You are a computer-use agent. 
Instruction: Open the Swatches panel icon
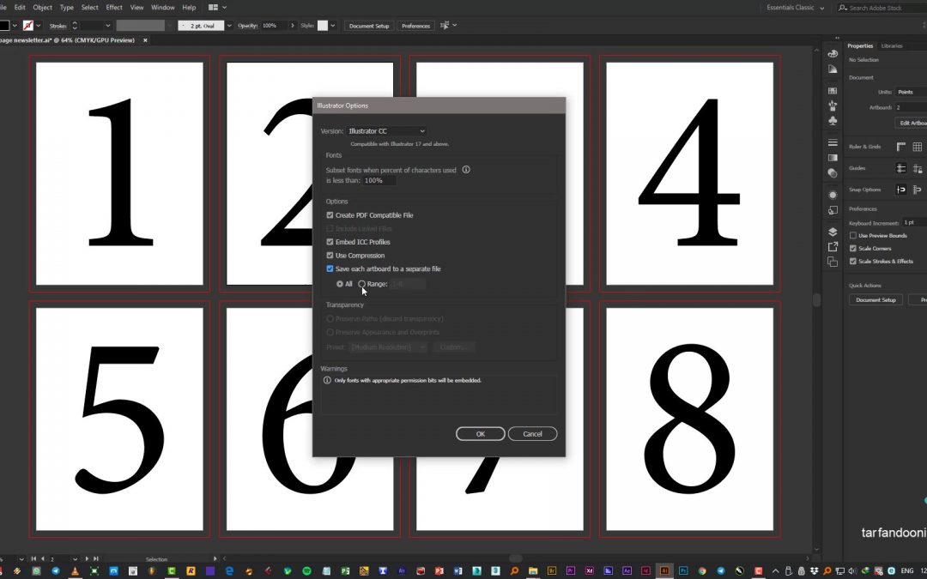[x=832, y=90]
